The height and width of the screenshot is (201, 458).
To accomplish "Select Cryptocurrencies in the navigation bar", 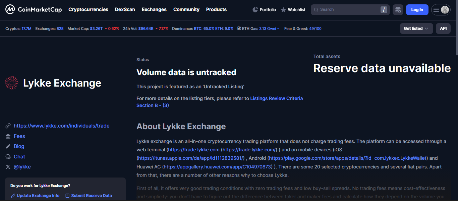I will (x=88, y=9).
